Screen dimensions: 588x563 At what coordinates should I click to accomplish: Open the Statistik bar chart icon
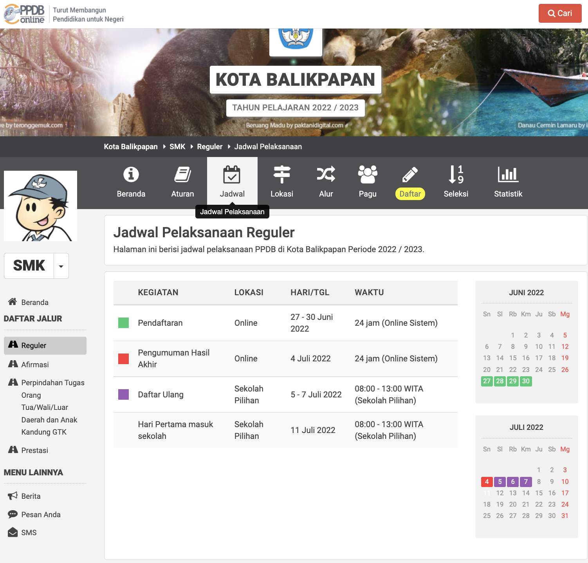(508, 175)
